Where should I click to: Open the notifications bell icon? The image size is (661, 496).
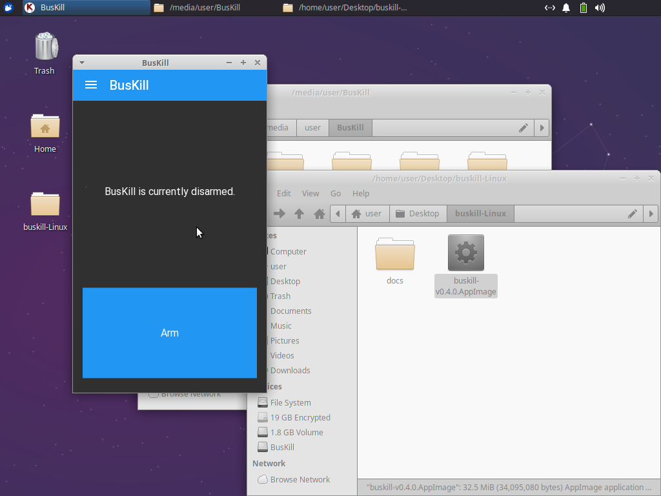point(566,8)
